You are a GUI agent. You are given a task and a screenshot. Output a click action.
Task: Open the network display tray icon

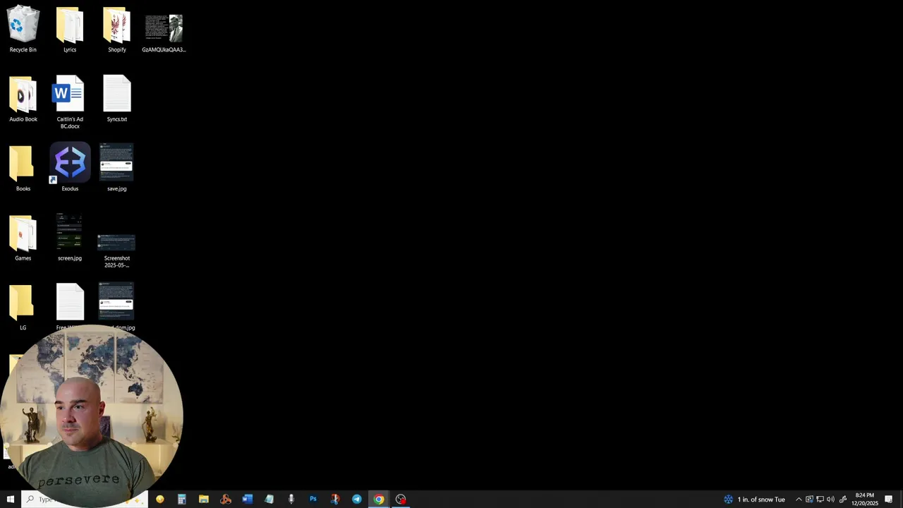pos(820,499)
